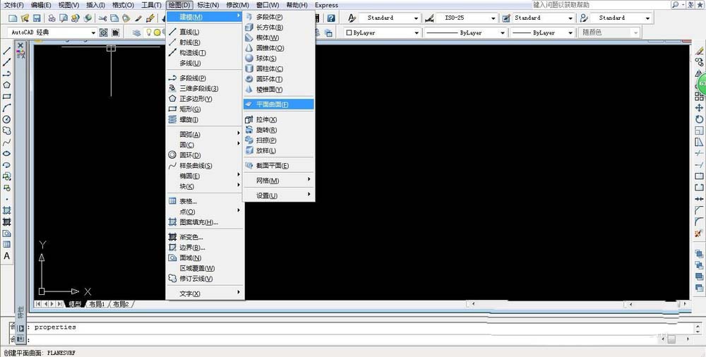706x357 pixels.
Task: Click the help search input field
Action: tap(601, 4)
